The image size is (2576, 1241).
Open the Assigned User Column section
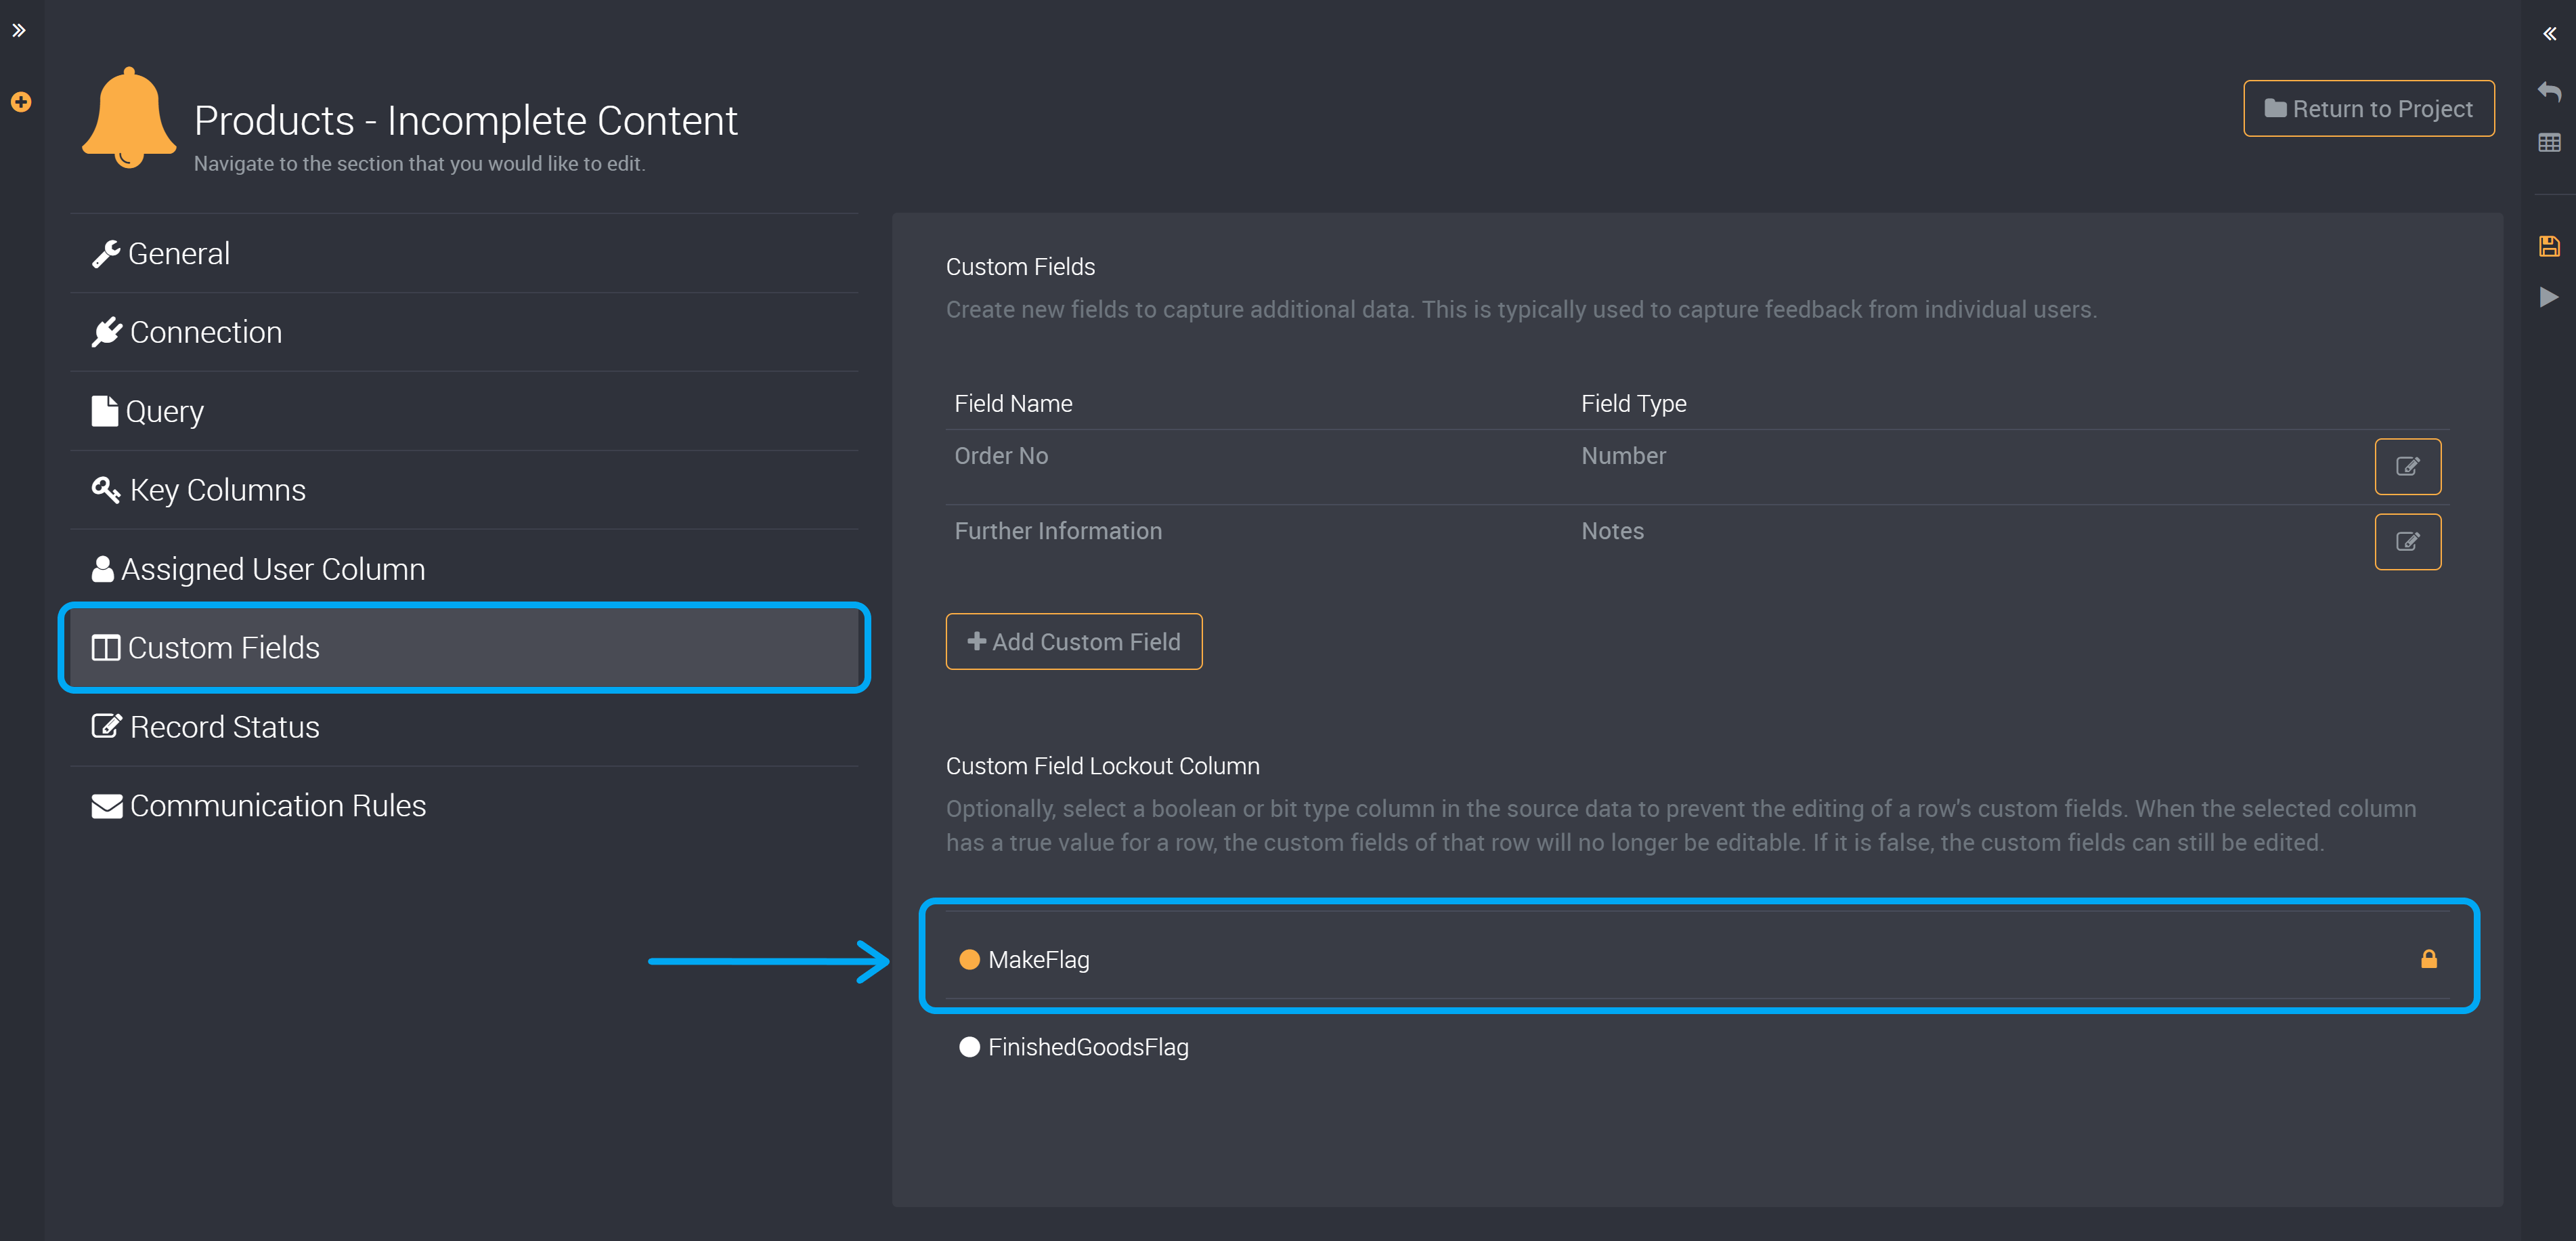pos(464,570)
